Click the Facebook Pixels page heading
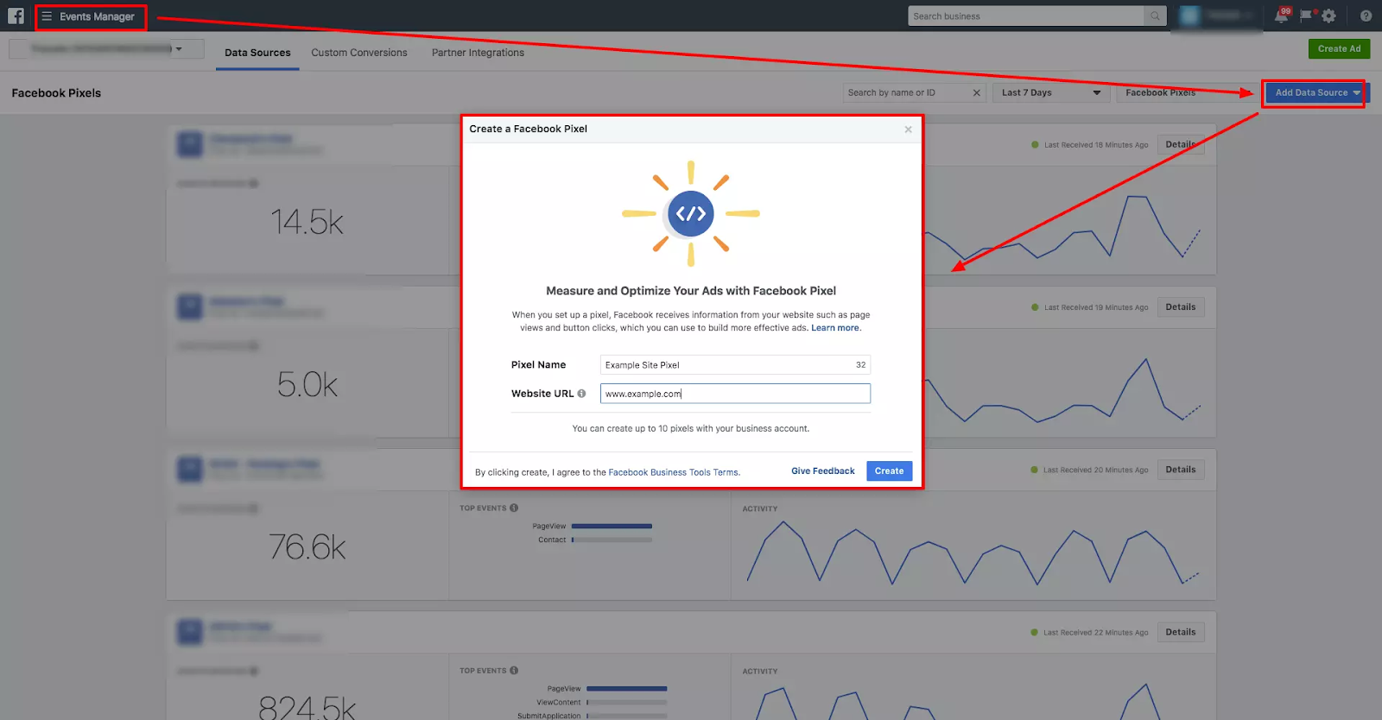 click(56, 93)
